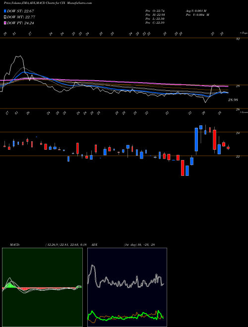
Task: Select the 'DOW MT: 22.77' legend text
Action: [21, 17]
